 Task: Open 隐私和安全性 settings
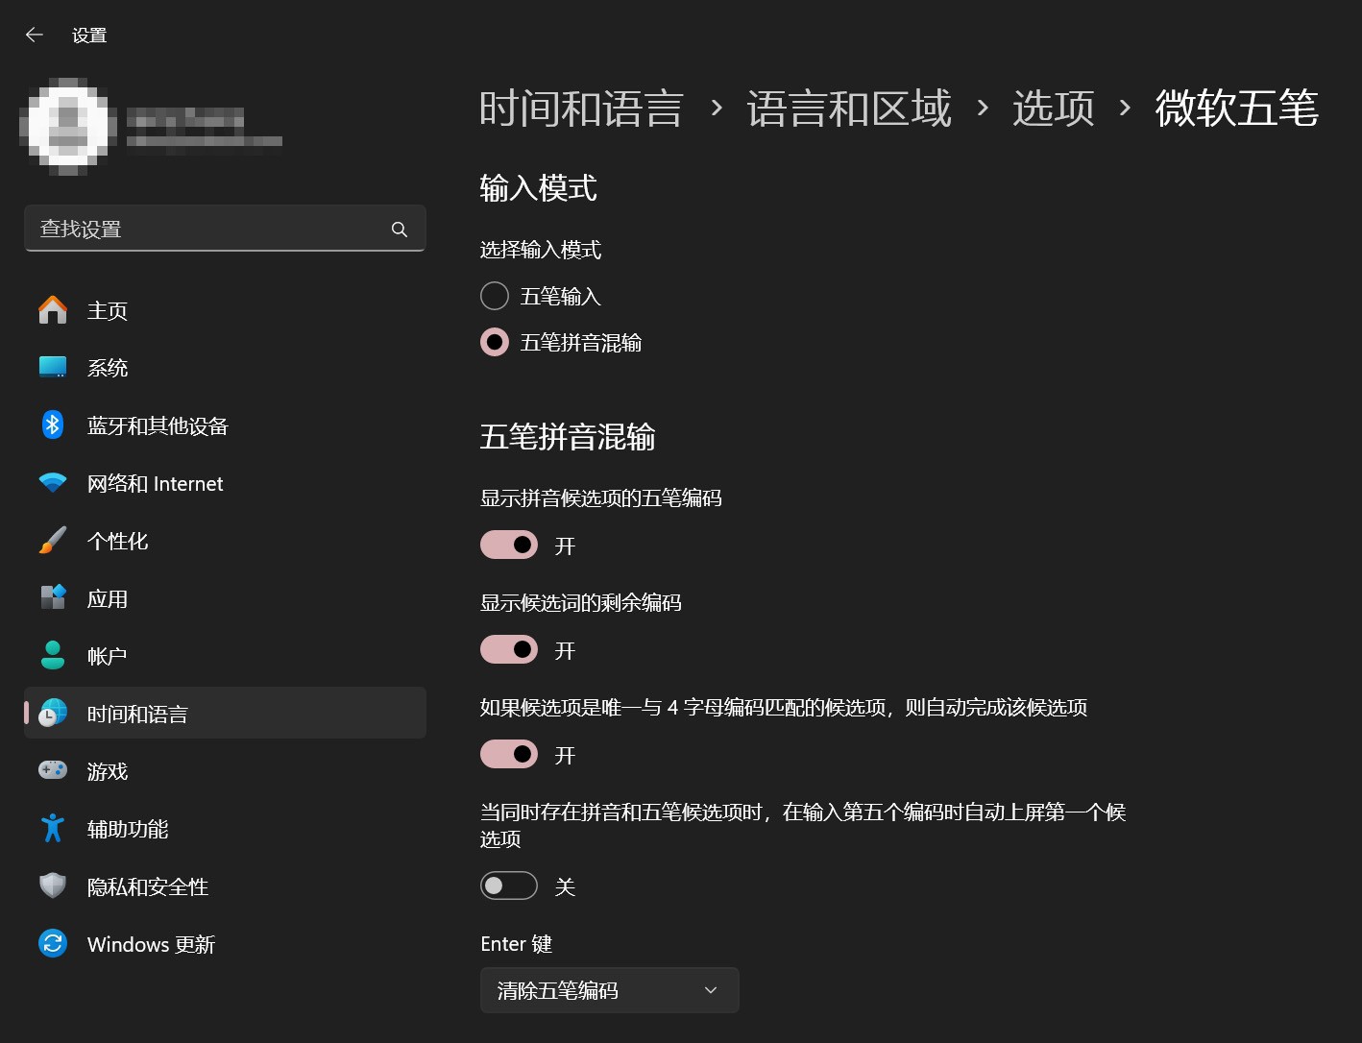(225, 886)
